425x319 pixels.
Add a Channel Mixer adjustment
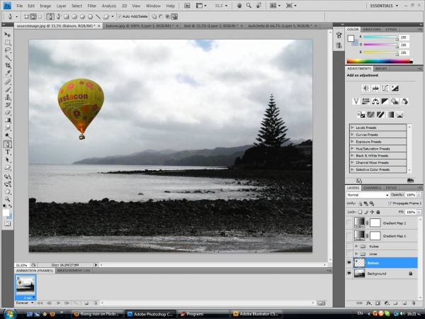(404, 101)
